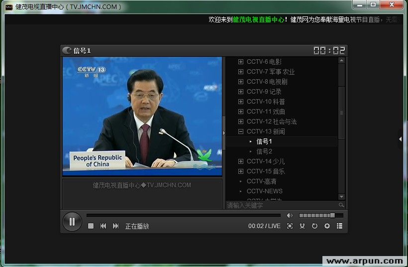Mute audio with the speaker icon
This screenshot has width=408, height=267.
tap(290, 215)
